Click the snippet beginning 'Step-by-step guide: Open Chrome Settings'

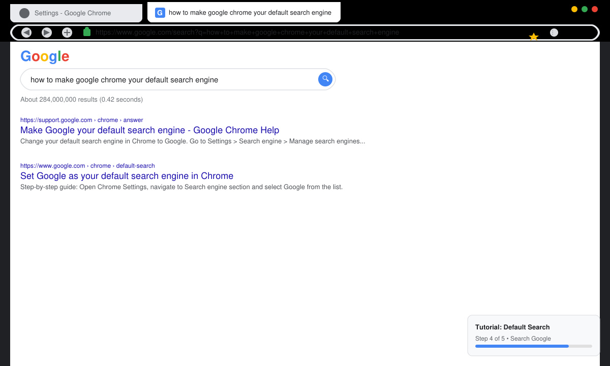tap(181, 187)
